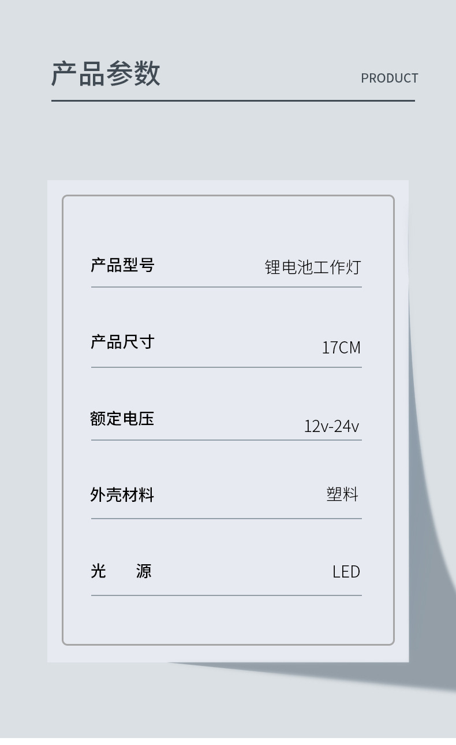Click the 12v-24v voltage value
Image resolution: width=456 pixels, height=745 pixels.
click(331, 426)
